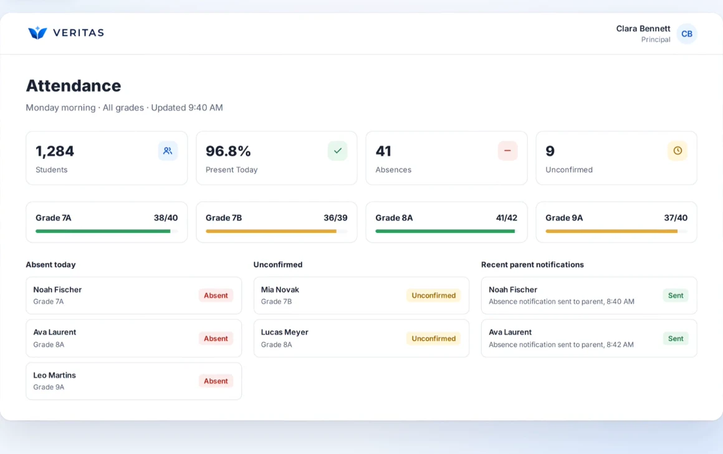The width and height of the screenshot is (723, 454).
Task: Click the Clara Bennett user name
Action: tap(643, 29)
